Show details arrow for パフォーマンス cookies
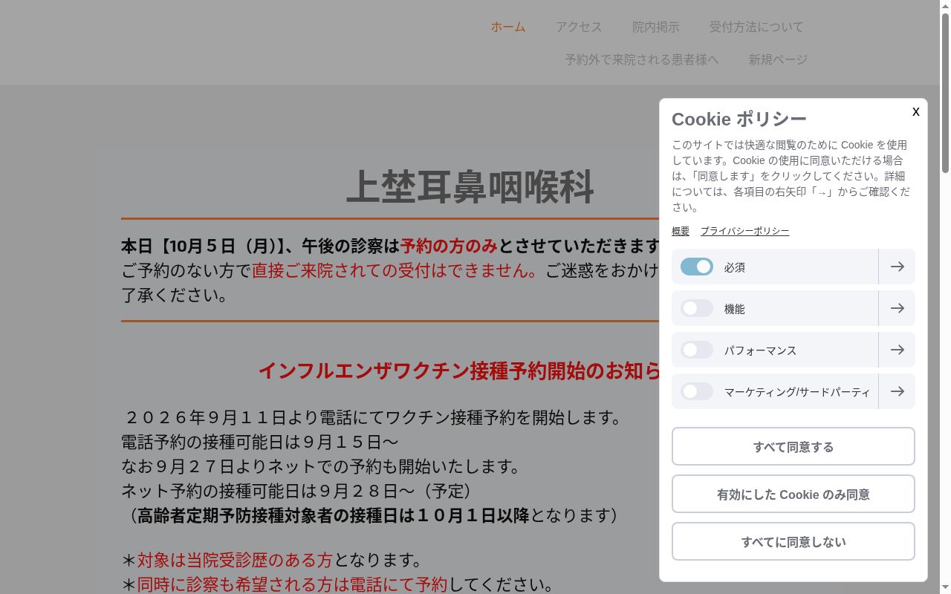Image resolution: width=951 pixels, height=594 pixels. pos(897,350)
